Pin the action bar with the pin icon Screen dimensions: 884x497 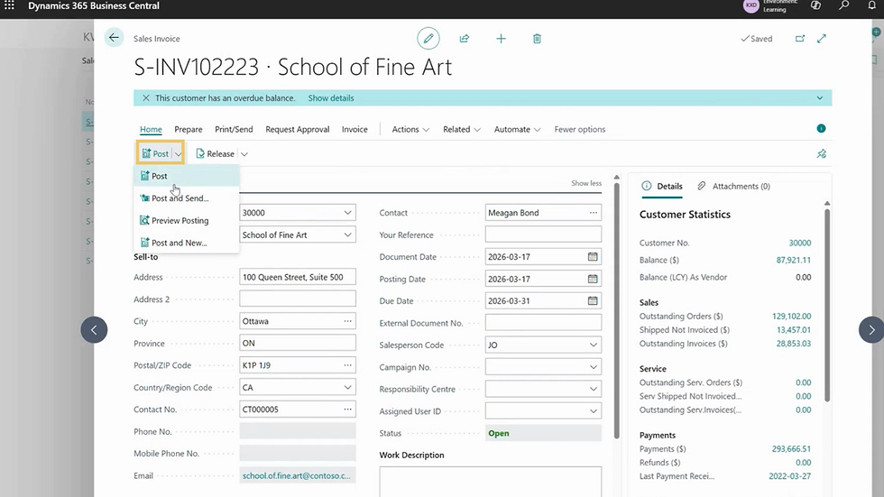pos(822,154)
